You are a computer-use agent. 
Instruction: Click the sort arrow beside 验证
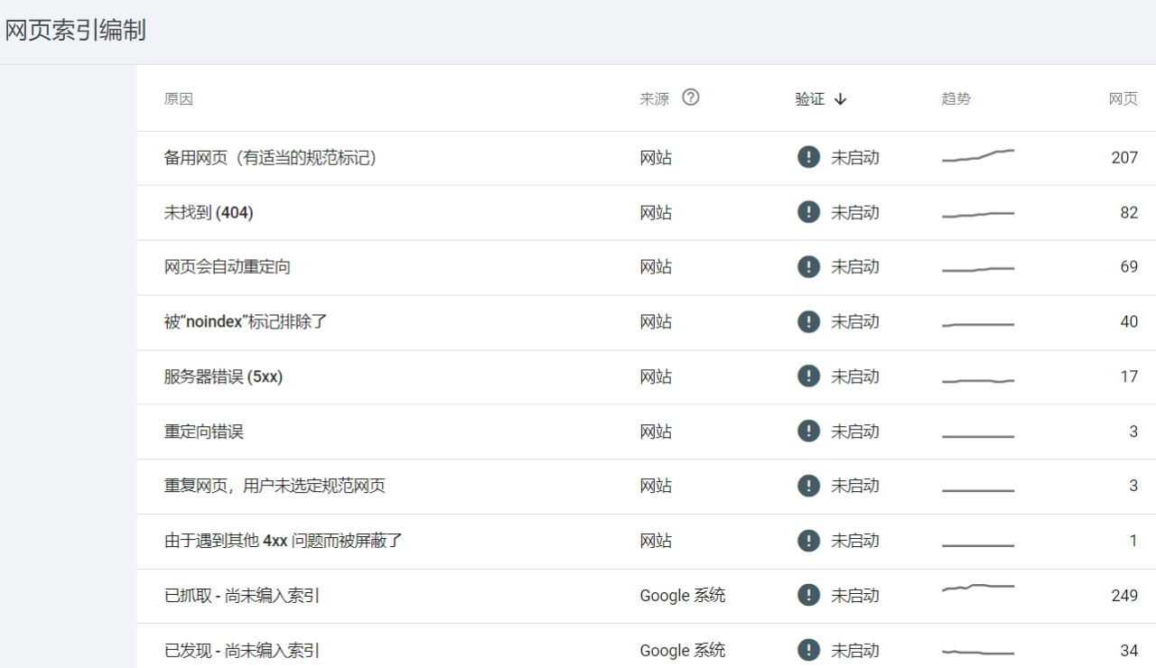[841, 99]
